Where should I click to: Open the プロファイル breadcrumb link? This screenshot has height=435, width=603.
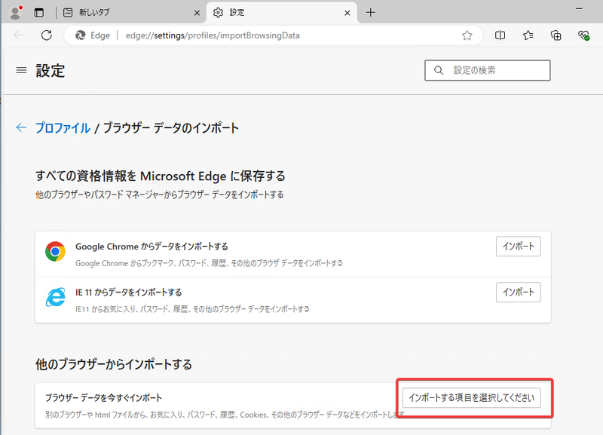coord(63,127)
